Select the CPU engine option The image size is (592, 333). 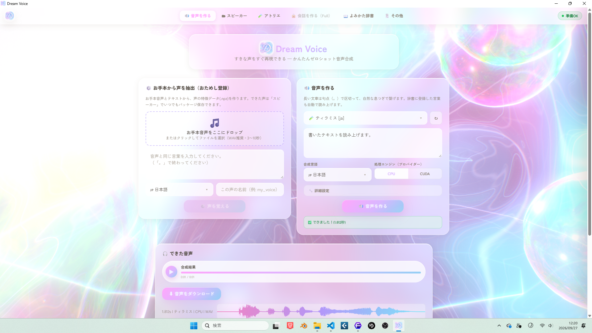click(x=391, y=174)
